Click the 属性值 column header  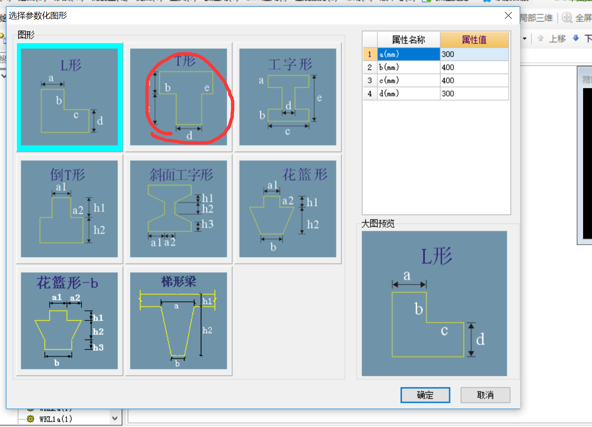475,40
